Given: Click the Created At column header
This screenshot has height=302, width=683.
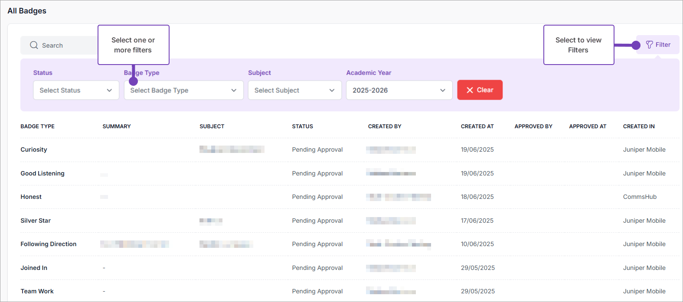Looking at the screenshot, I should coord(477,127).
